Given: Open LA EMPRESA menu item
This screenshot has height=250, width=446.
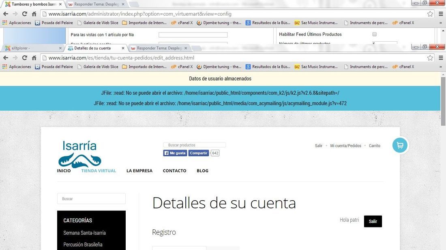Looking at the screenshot, I should [139, 171].
